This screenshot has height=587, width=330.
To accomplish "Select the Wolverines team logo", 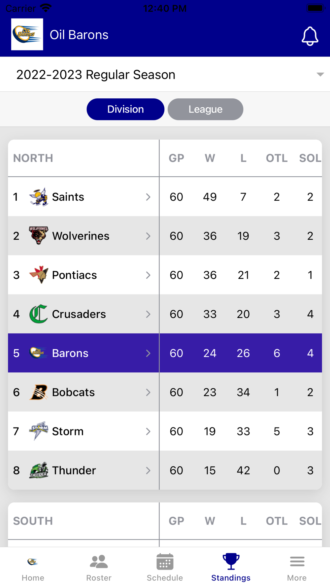I will [39, 236].
